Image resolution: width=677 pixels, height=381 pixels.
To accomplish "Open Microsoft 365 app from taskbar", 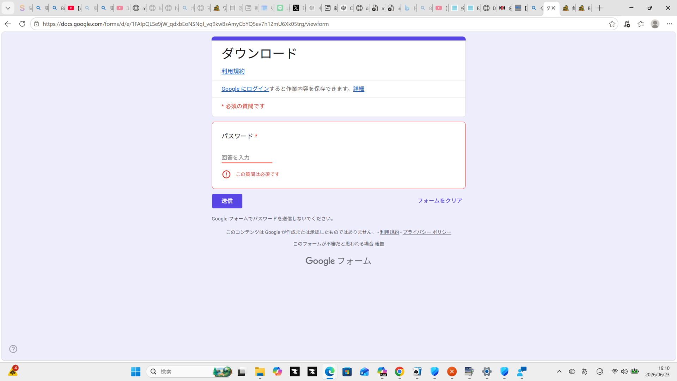I will point(382,371).
